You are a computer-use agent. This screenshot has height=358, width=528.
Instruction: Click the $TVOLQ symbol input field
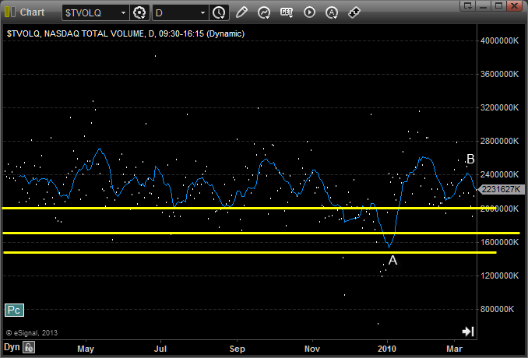(x=90, y=13)
